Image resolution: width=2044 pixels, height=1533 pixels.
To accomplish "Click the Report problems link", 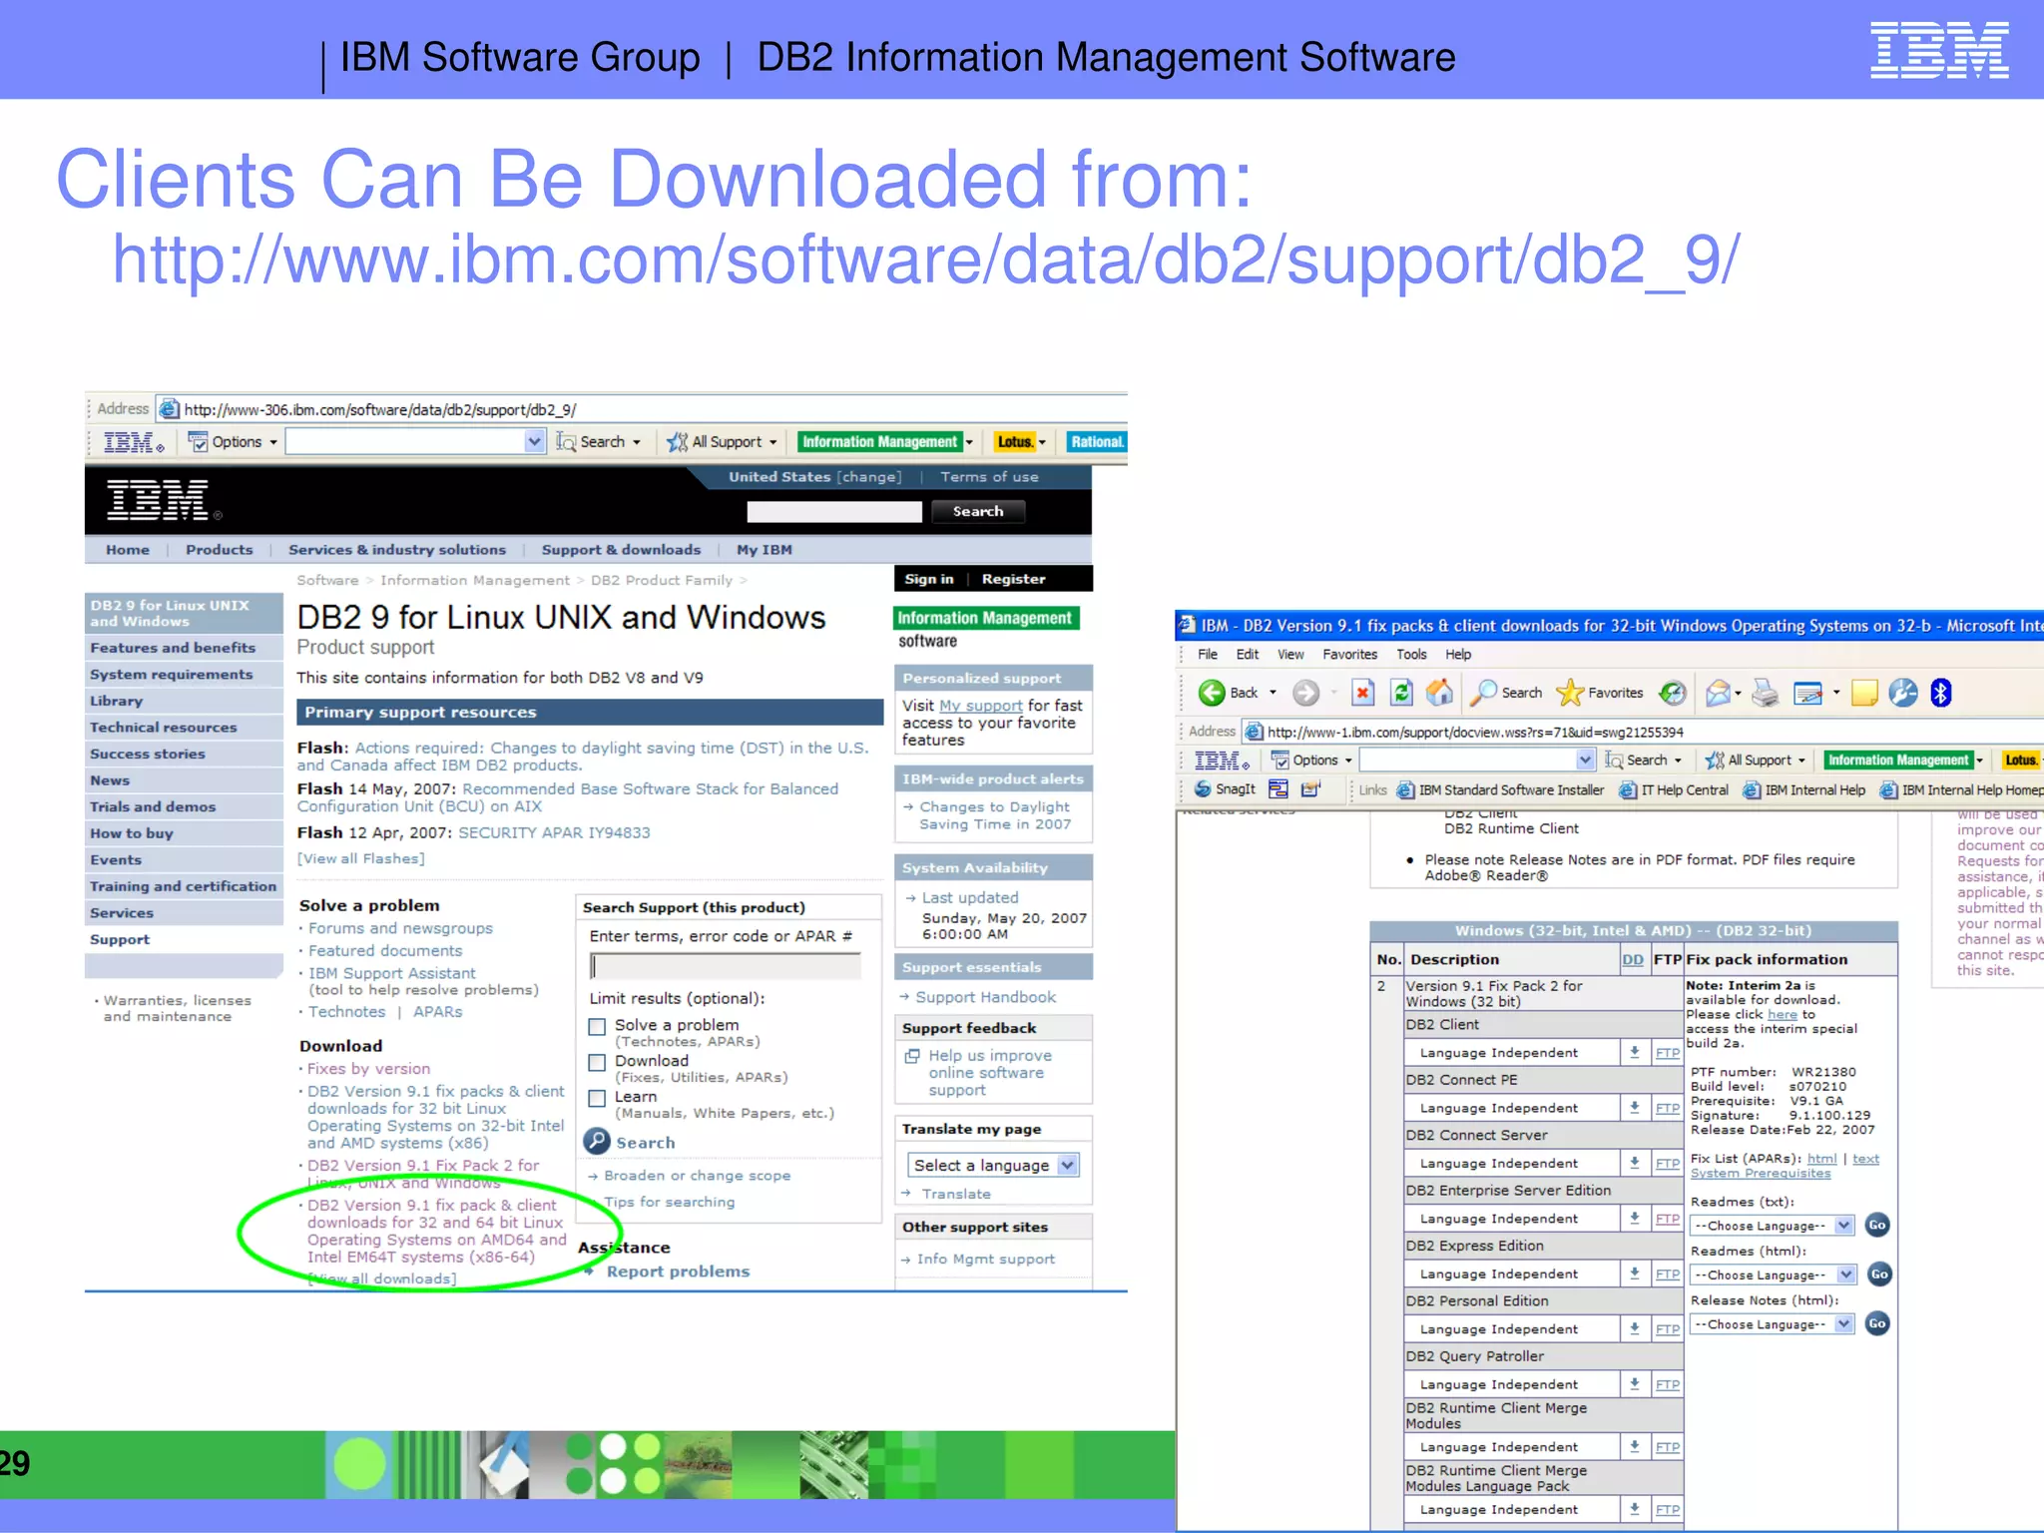I will 678,1272.
